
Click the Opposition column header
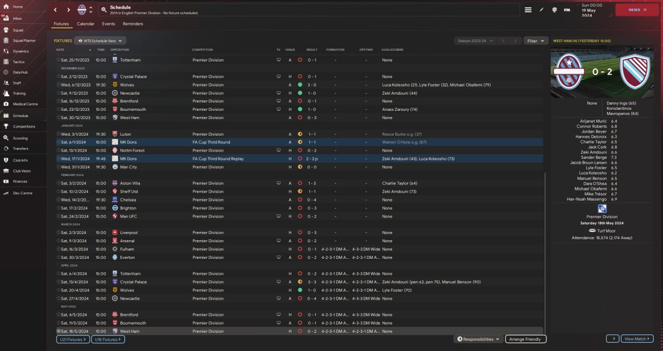[120, 50]
